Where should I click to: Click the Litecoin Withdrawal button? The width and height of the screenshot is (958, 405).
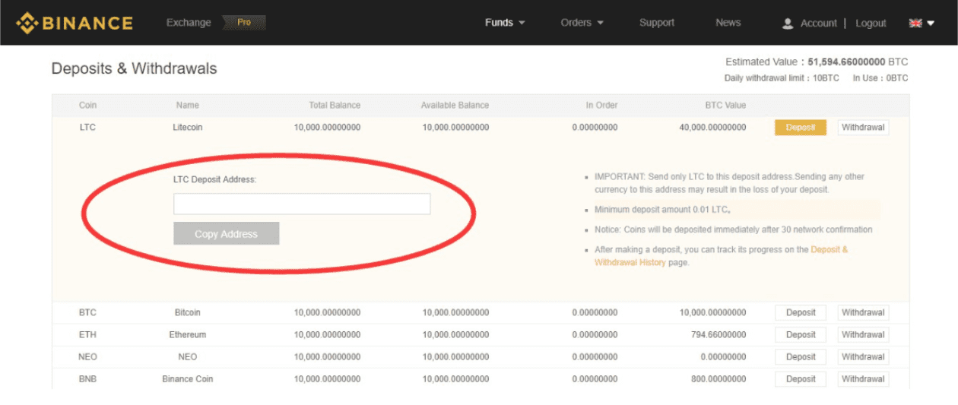click(863, 128)
